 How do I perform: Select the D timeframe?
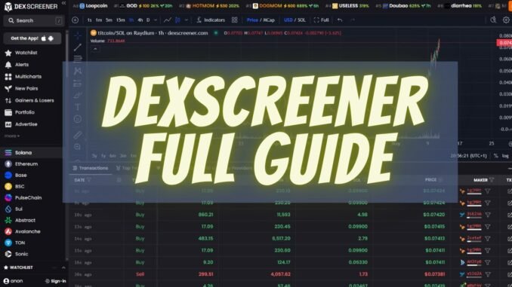pos(148,20)
